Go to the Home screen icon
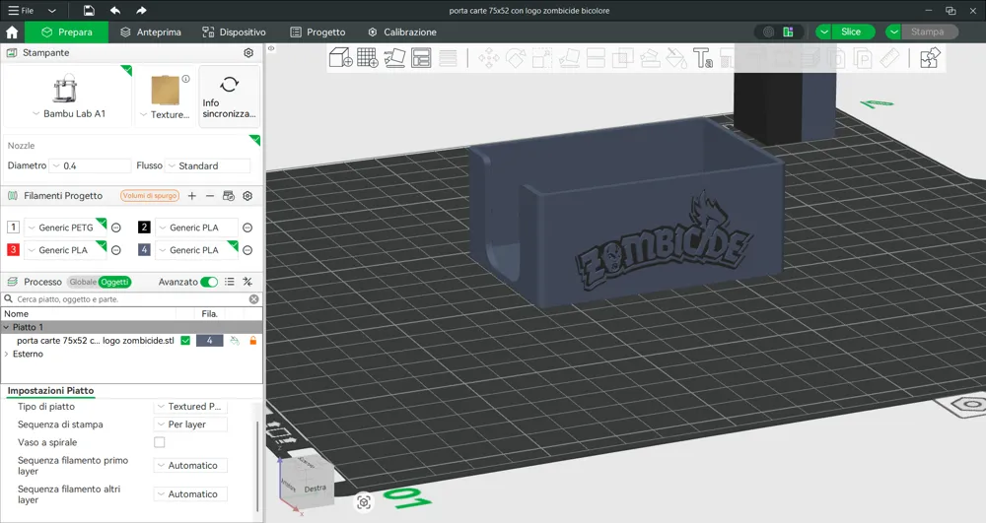The height and width of the screenshot is (523, 986). pyautogui.click(x=12, y=33)
